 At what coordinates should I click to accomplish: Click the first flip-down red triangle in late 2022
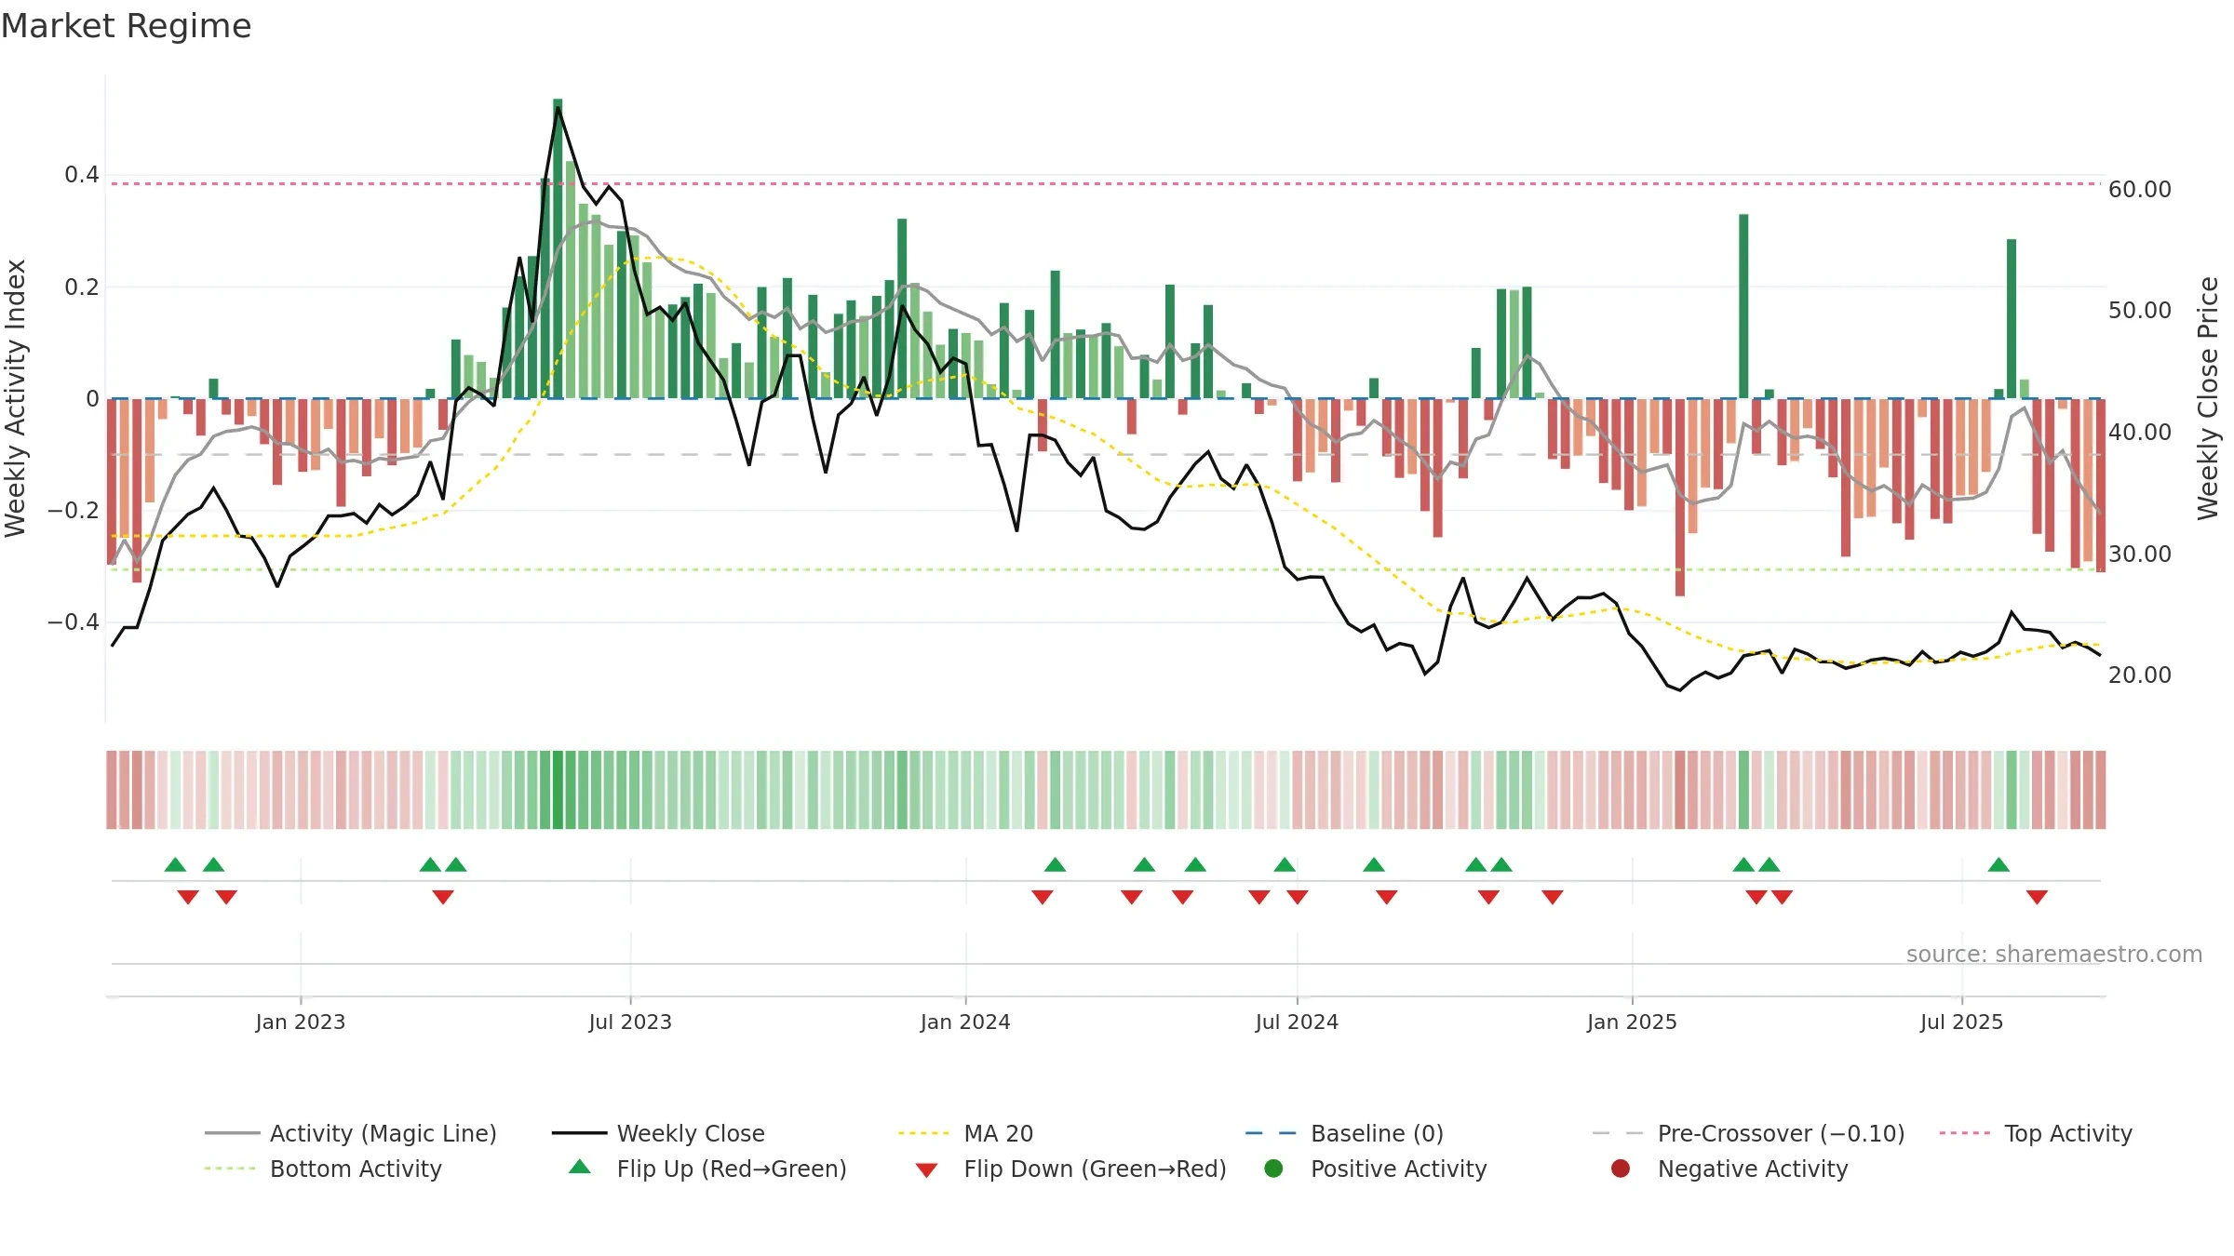pyautogui.click(x=188, y=897)
